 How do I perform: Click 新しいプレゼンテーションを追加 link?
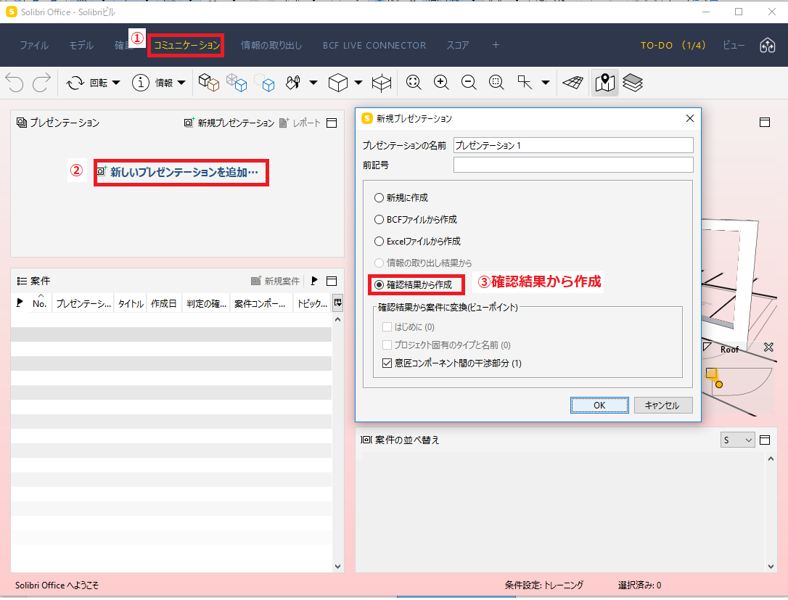click(184, 173)
